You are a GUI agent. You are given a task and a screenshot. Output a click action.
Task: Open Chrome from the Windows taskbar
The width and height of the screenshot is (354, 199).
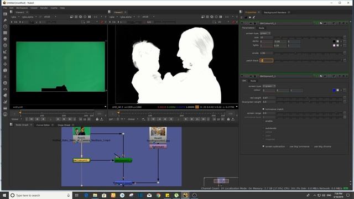click(x=158, y=195)
